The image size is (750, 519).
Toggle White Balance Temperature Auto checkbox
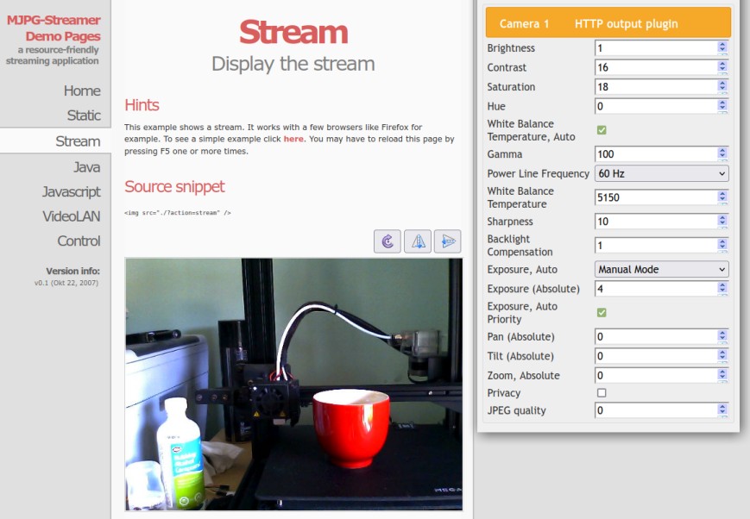point(602,130)
